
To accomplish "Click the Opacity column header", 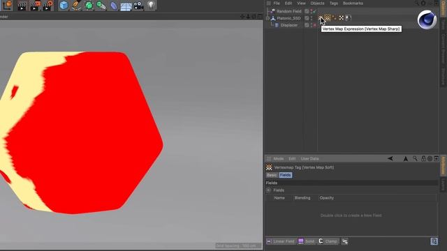I will coord(327,198).
